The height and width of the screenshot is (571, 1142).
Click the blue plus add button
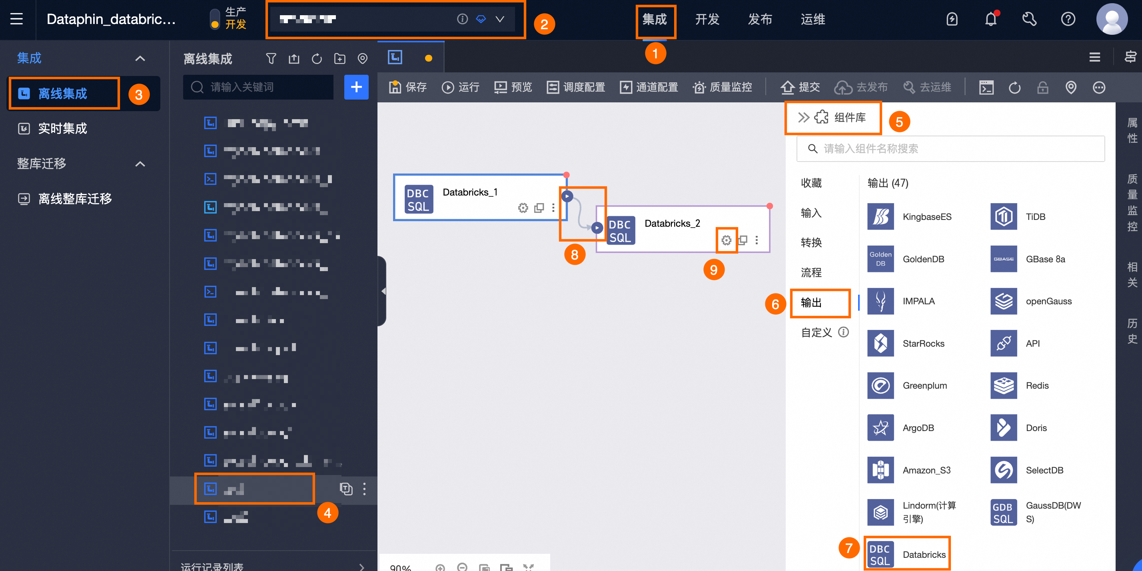click(x=356, y=87)
